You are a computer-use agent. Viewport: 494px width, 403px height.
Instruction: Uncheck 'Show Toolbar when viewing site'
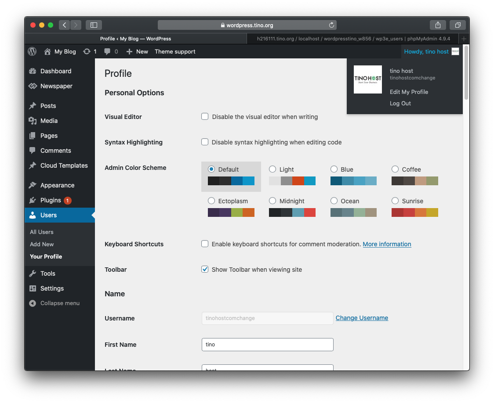coord(205,270)
